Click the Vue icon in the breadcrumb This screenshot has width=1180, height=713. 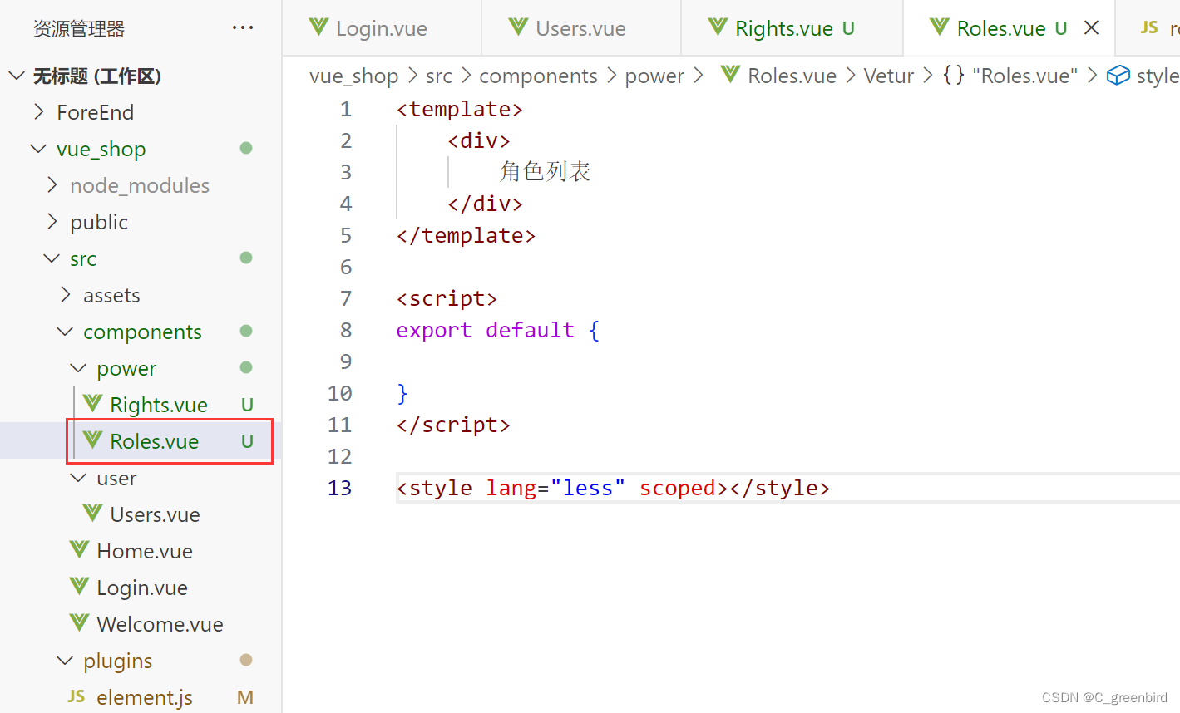[x=730, y=75]
